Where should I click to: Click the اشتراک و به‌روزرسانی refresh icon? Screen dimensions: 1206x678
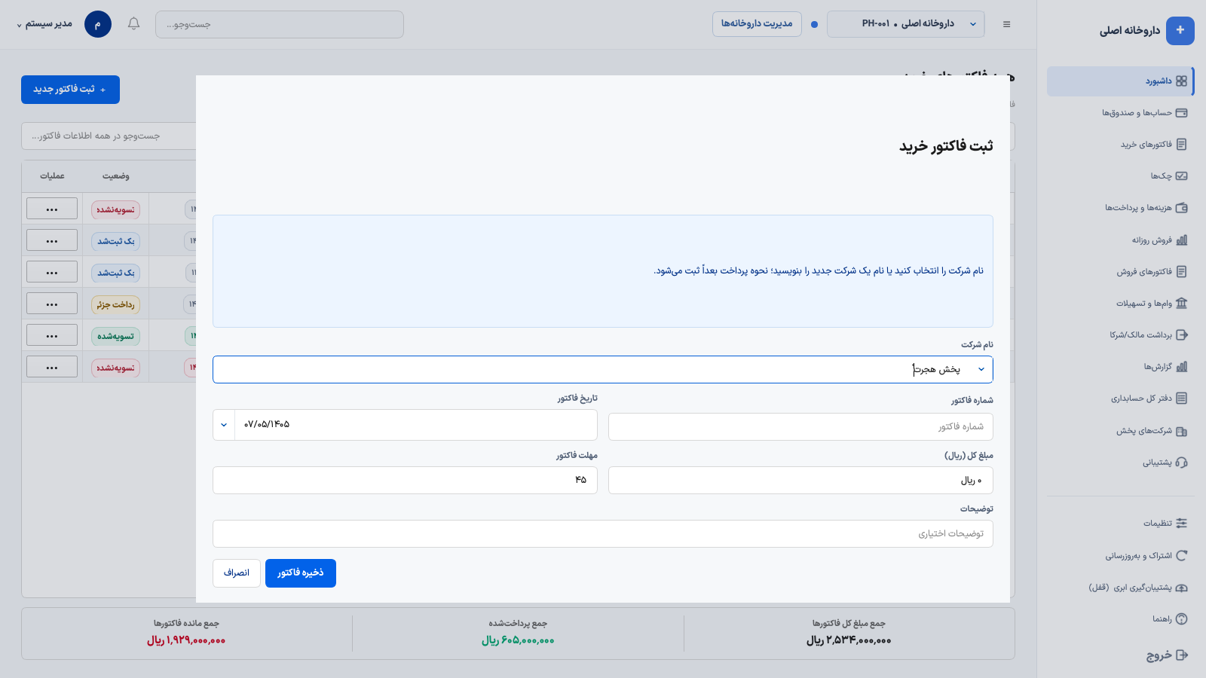(x=1181, y=556)
